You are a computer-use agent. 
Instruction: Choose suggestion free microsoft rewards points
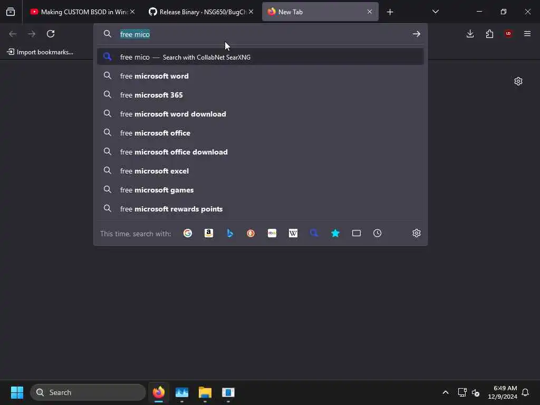[261, 209]
